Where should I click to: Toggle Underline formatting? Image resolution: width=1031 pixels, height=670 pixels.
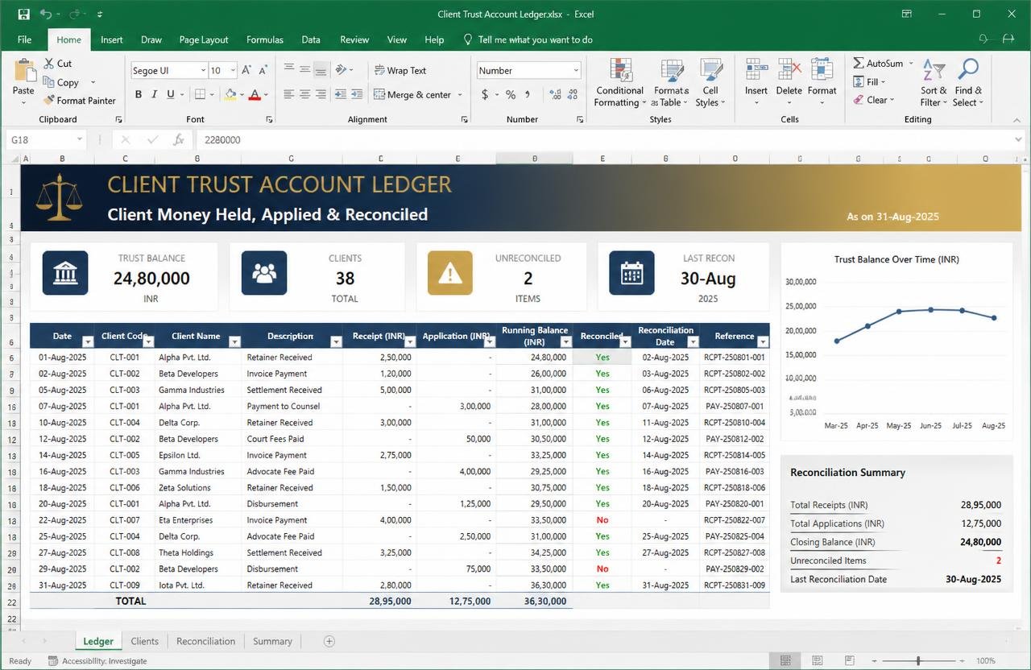pyautogui.click(x=171, y=94)
